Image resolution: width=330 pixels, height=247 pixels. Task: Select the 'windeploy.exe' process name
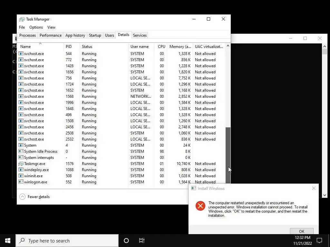(36, 170)
